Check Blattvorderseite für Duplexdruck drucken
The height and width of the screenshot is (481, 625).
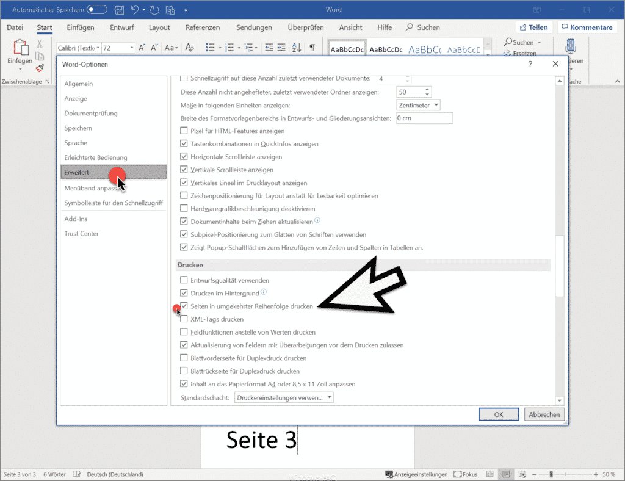click(x=184, y=358)
